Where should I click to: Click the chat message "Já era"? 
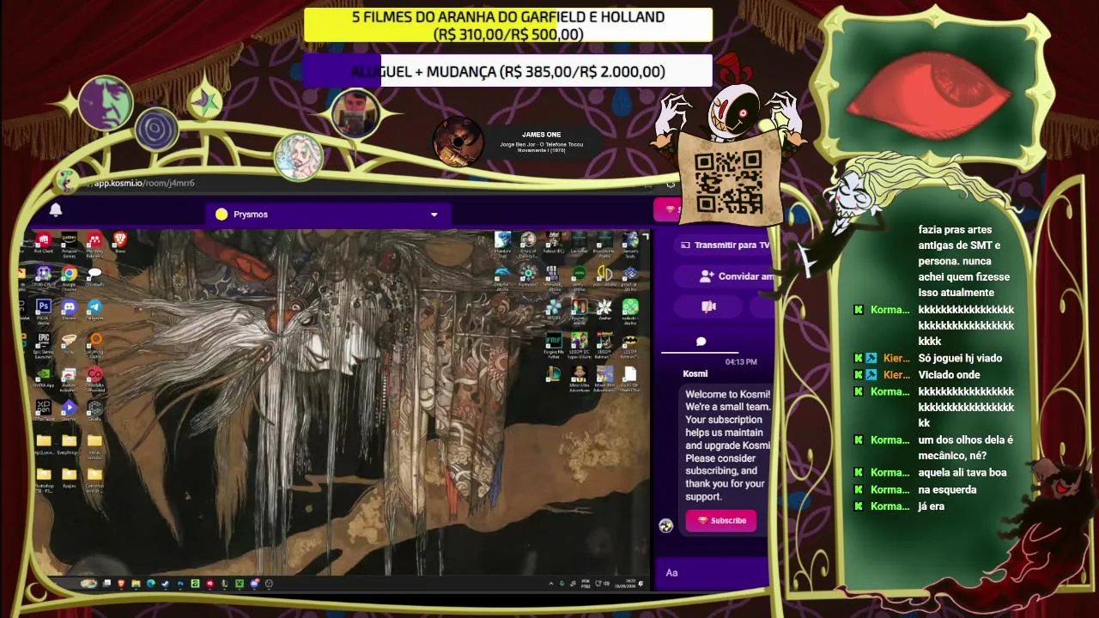point(931,506)
